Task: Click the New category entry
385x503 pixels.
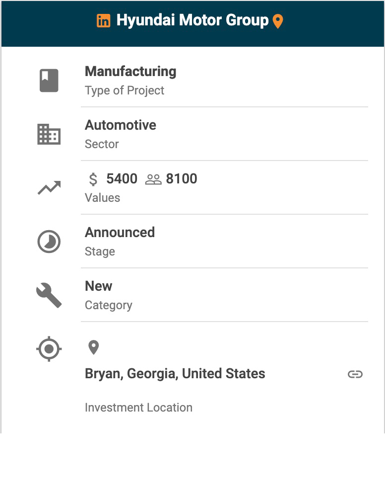Action: point(99,286)
